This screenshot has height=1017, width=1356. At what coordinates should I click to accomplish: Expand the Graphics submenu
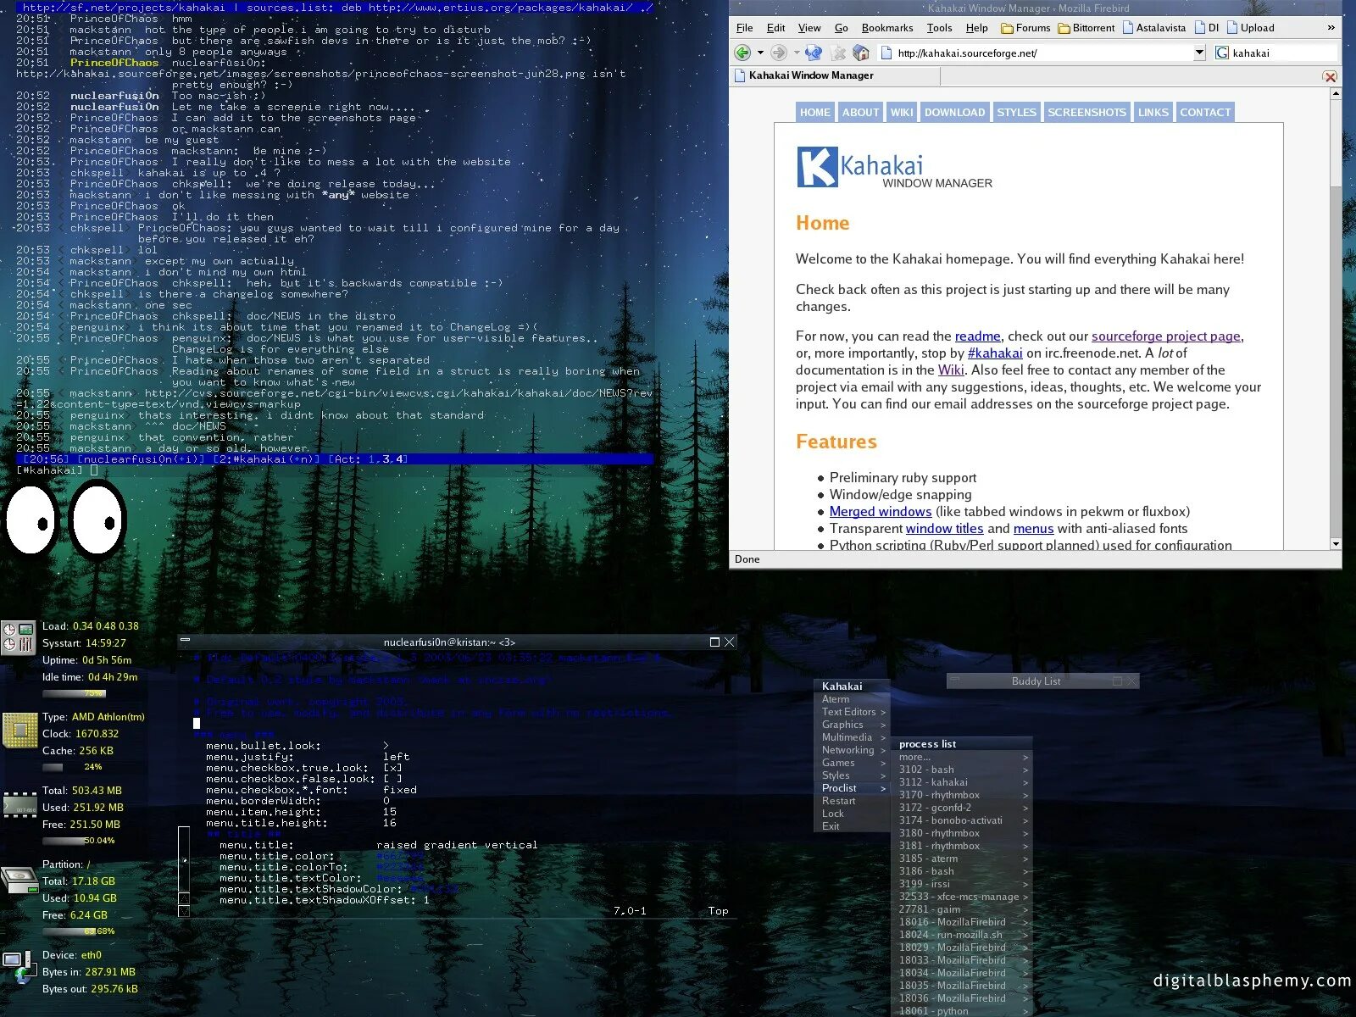point(853,725)
